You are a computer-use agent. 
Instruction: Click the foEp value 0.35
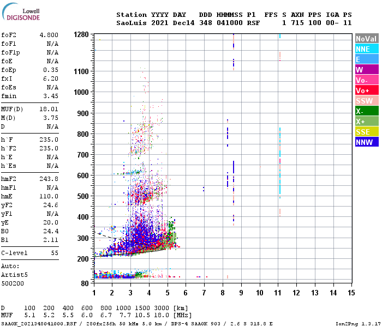click(51, 70)
